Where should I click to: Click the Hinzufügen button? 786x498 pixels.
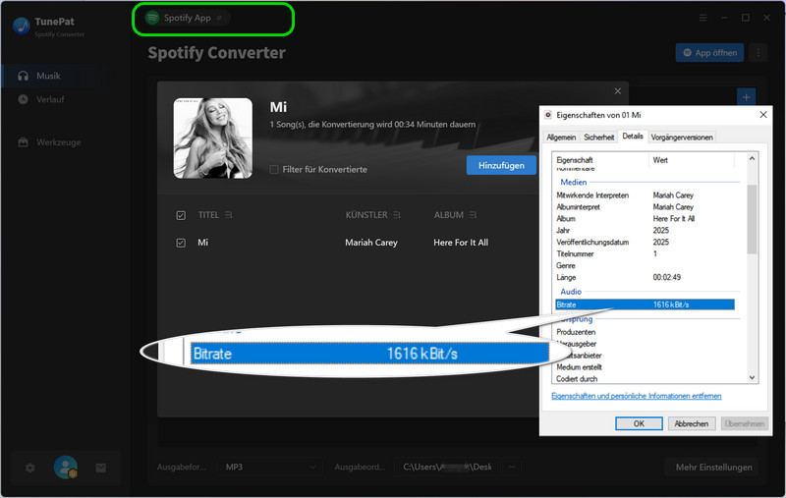click(501, 165)
